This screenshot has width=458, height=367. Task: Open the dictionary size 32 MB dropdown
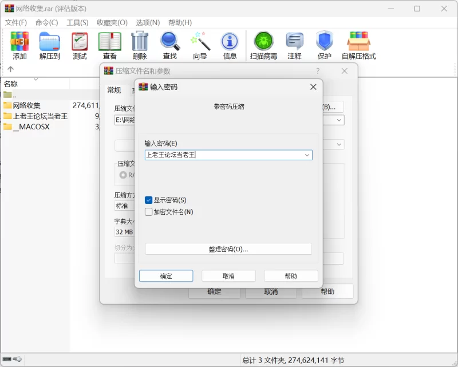(124, 232)
